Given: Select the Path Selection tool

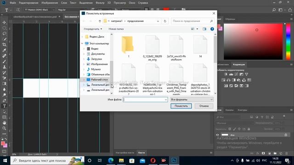Looking at the screenshot, I should (4, 112).
